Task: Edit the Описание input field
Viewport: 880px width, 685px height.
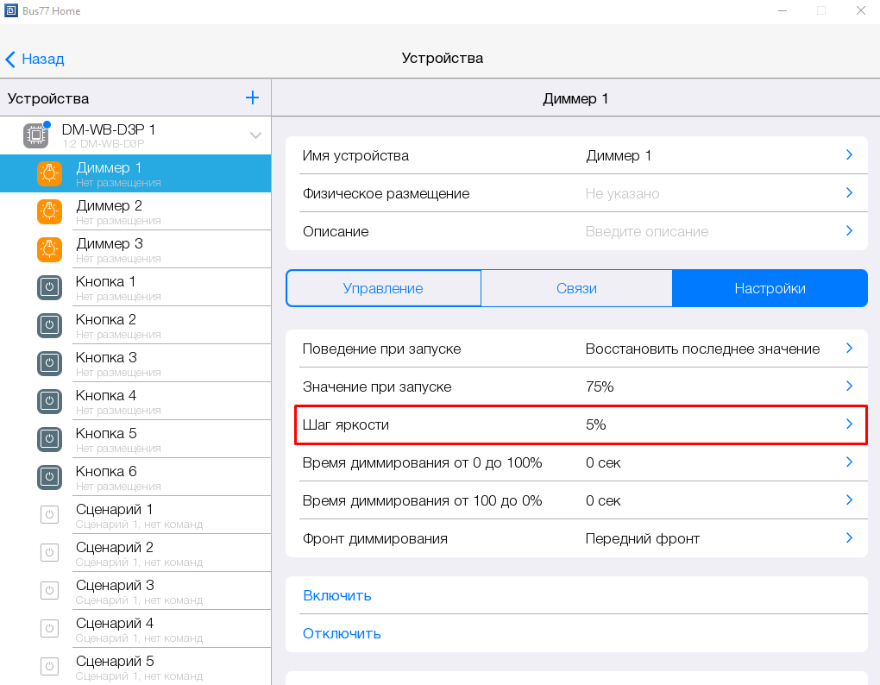Action: pos(647,231)
